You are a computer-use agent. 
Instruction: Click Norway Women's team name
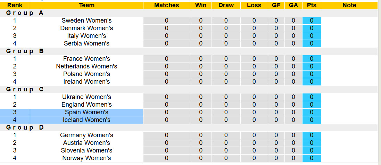(86, 158)
